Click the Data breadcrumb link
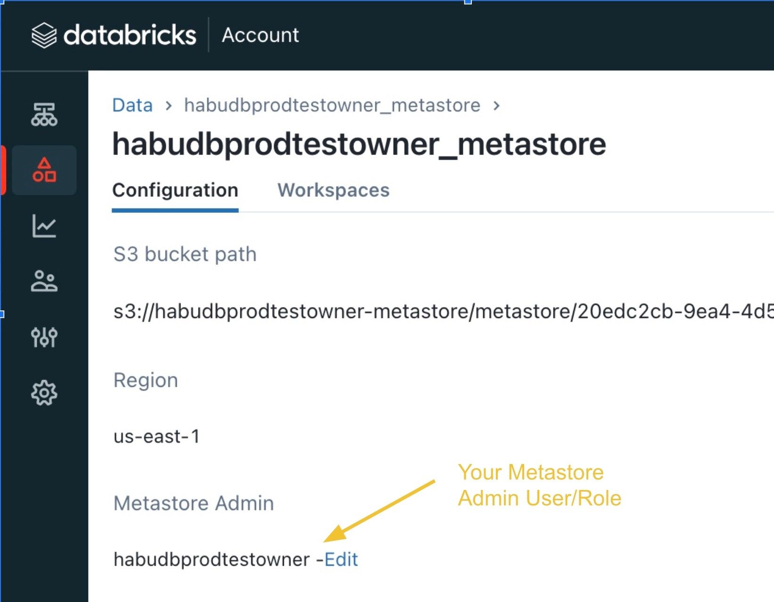774x602 pixels. [132, 105]
